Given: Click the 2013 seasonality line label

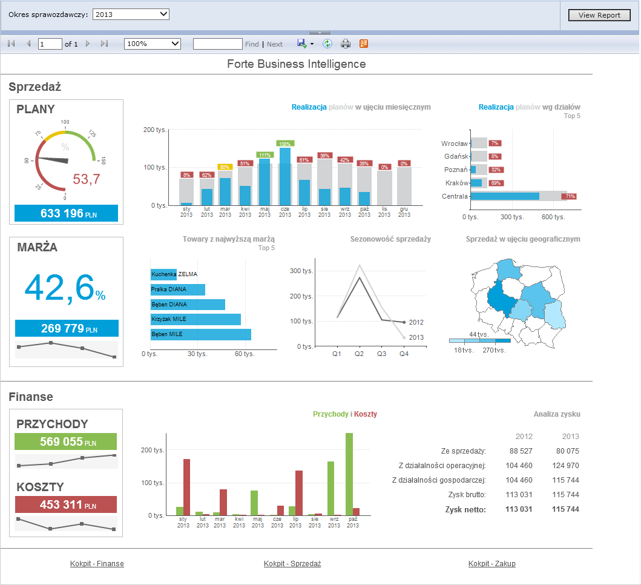Looking at the screenshot, I should [416, 337].
